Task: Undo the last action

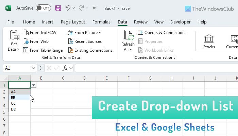Action: pyautogui.click(x=68, y=8)
